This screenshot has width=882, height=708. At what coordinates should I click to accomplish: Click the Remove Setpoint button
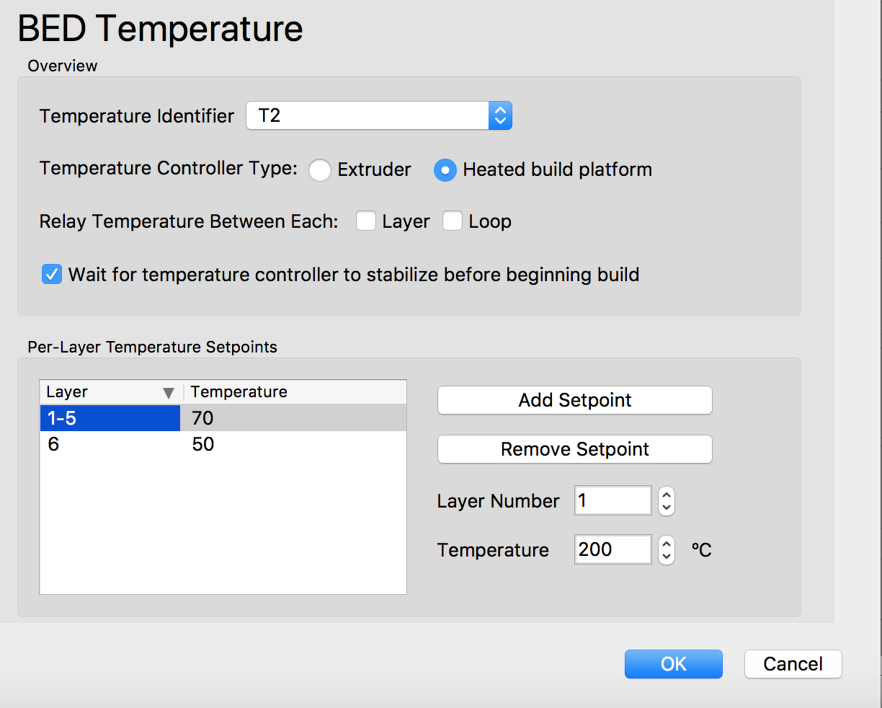tap(574, 449)
